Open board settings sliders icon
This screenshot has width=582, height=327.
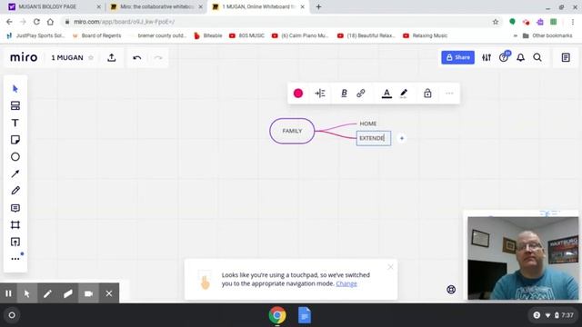(487, 57)
